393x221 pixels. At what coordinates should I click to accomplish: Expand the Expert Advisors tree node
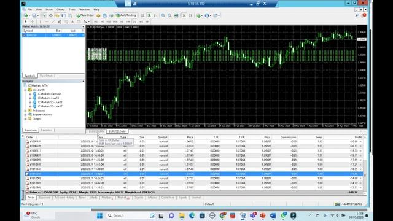[x=25, y=115]
